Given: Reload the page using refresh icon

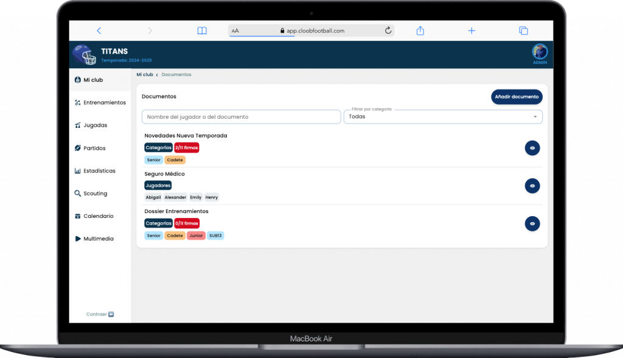Looking at the screenshot, I should [388, 30].
